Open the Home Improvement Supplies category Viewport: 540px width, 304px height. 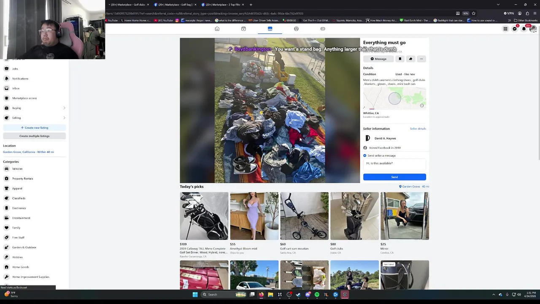[x=34, y=277]
